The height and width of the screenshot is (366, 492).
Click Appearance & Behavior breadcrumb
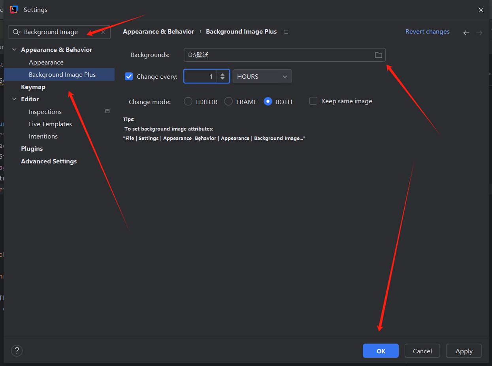click(x=158, y=32)
